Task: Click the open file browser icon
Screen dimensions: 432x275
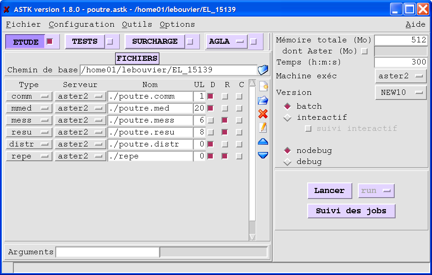Action: [263, 100]
